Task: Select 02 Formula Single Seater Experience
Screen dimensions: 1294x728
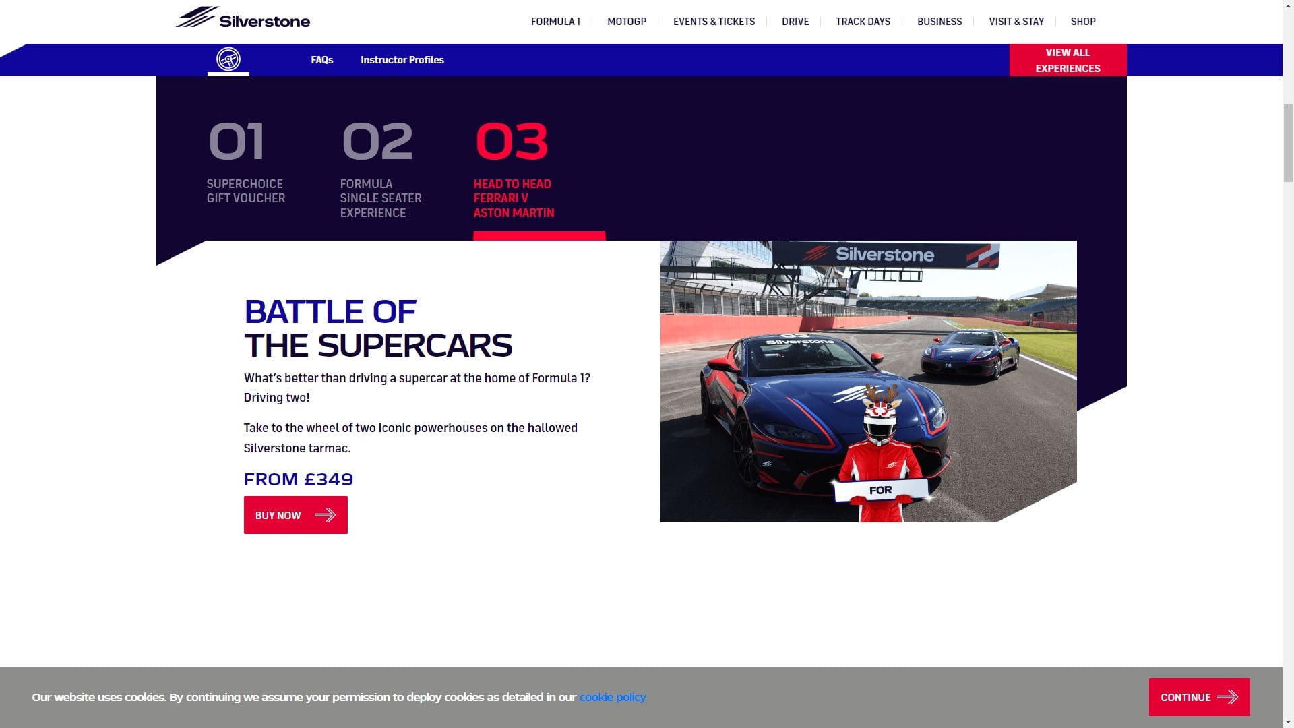Action: (381, 170)
